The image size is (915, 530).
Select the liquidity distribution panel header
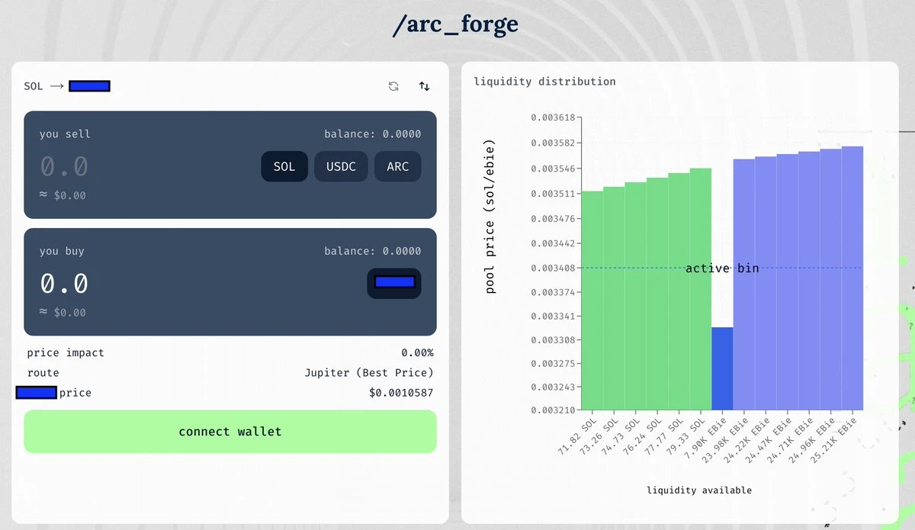tap(546, 81)
